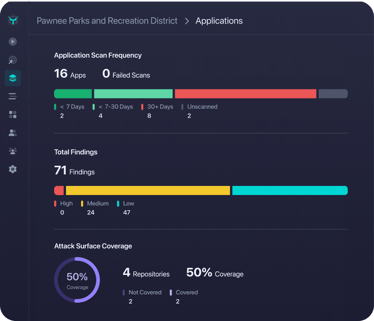Click the dark green under 7 days bar
This screenshot has width=374, height=321.
point(73,94)
